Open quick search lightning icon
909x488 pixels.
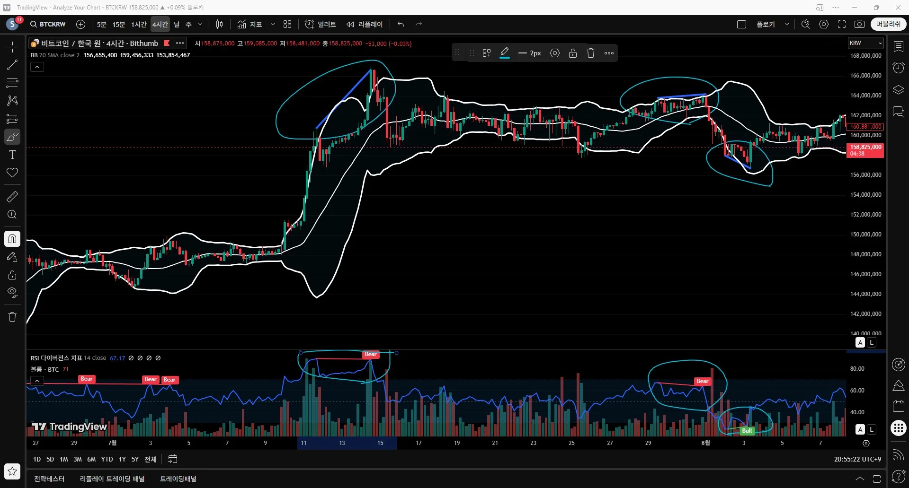[x=805, y=24]
